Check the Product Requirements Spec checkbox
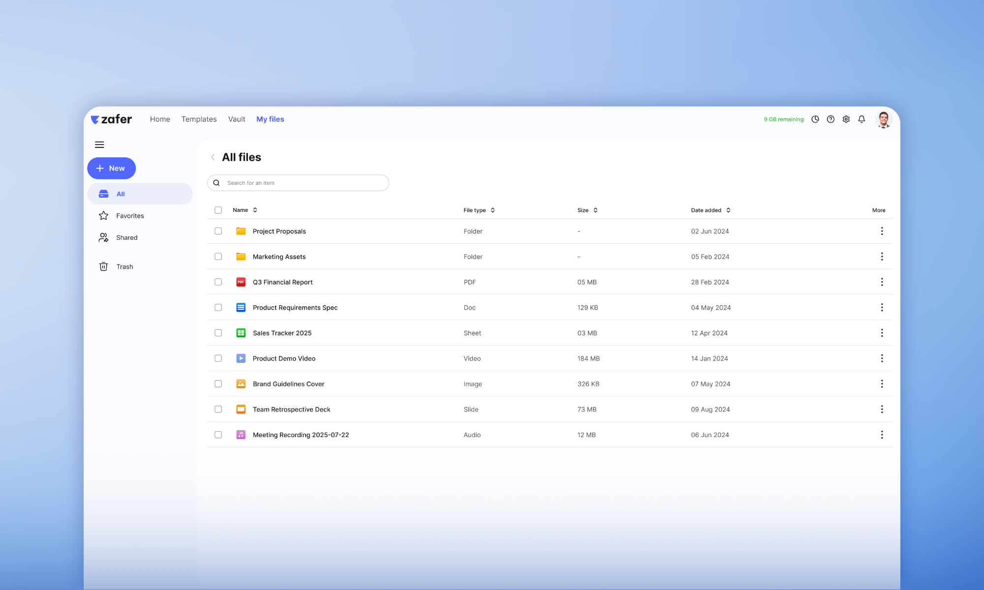Viewport: 984px width, 590px height. [218, 307]
